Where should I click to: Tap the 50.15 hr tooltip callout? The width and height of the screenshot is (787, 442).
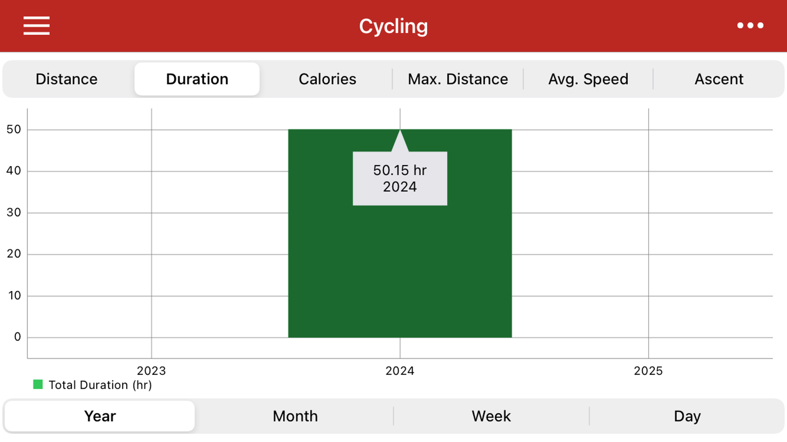400,179
